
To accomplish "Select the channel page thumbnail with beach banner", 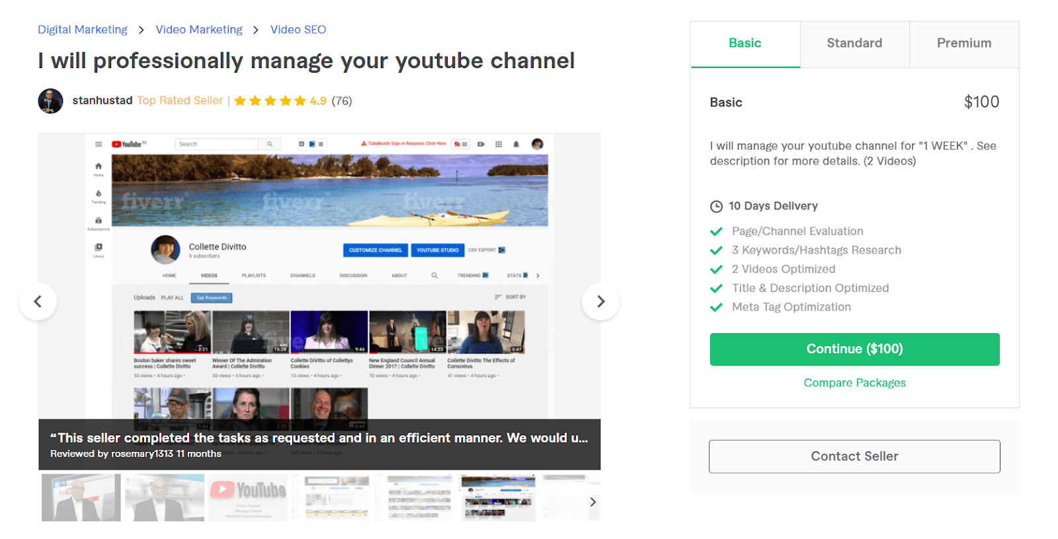I will 498,497.
